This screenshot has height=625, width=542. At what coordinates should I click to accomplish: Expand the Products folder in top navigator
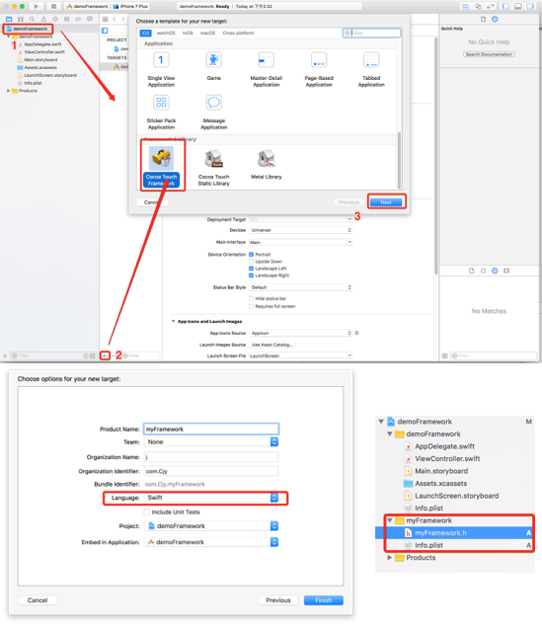tap(8, 91)
